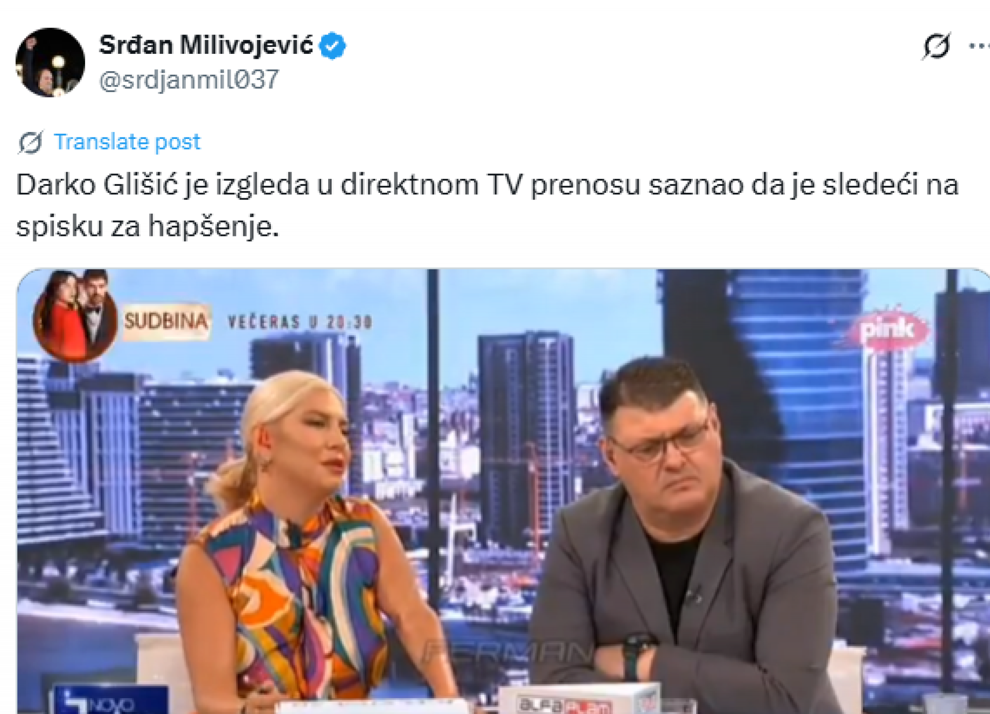Image resolution: width=990 pixels, height=714 pixels.
Task: Click the Translate post link
Action: [127, 142]
